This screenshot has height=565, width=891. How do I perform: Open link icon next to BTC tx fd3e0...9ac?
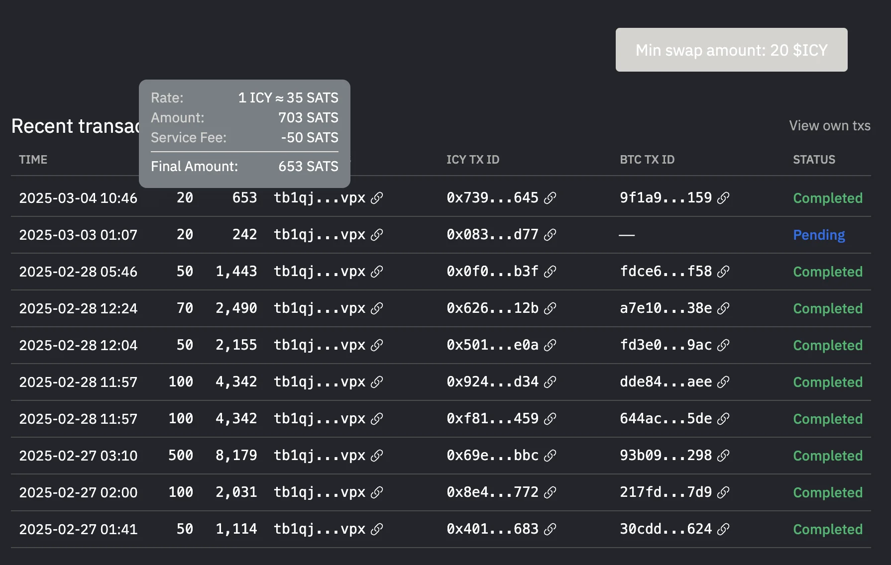[723, 345]
